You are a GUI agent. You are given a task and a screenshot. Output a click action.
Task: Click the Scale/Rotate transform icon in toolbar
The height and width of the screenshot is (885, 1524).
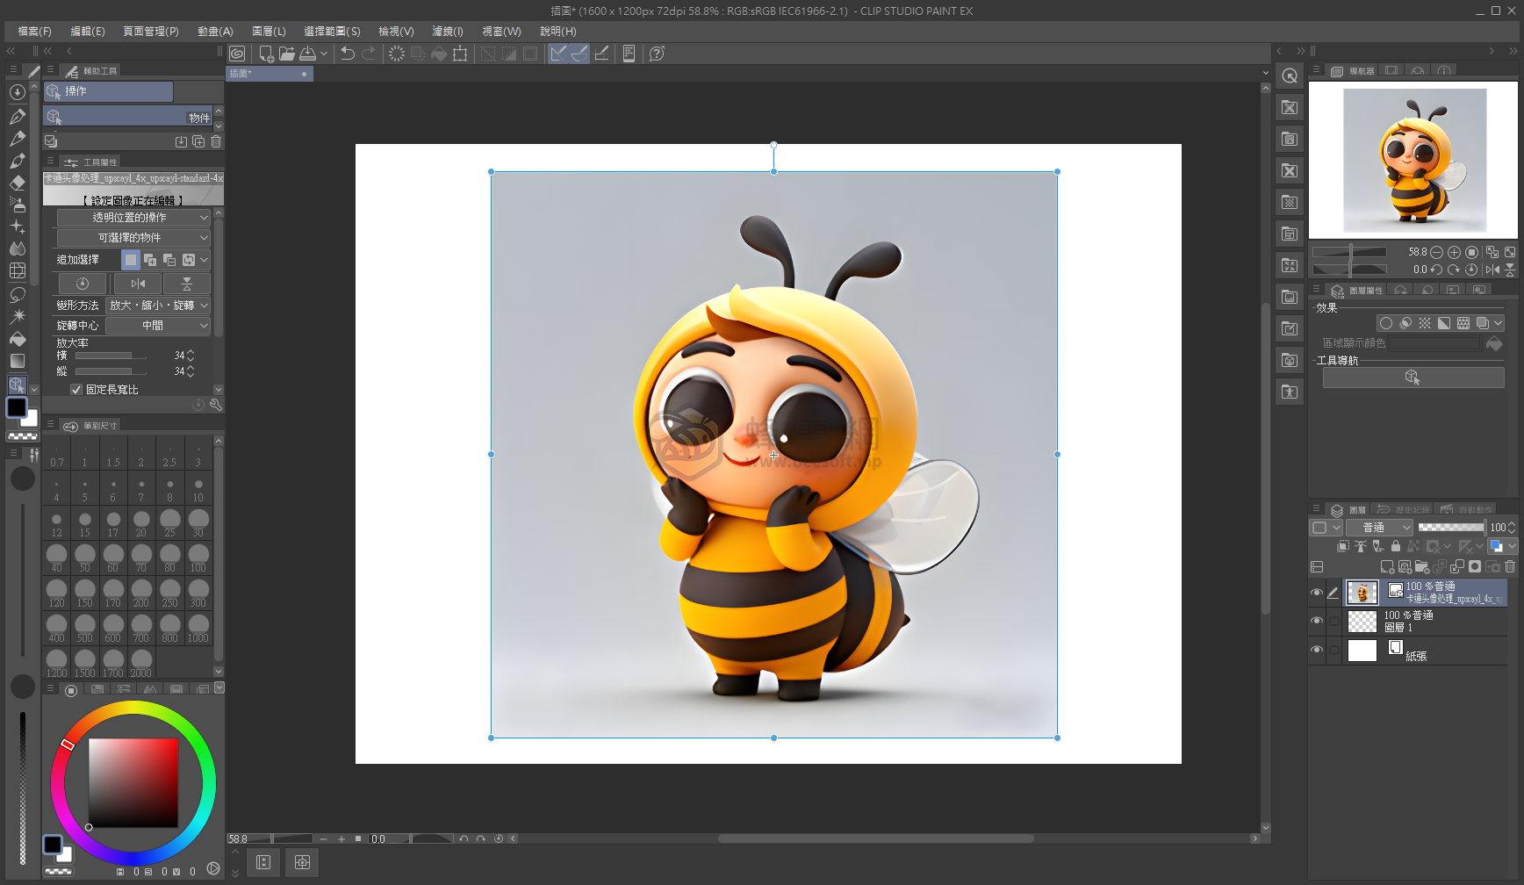pyautogui.click(x=460, y=54)
